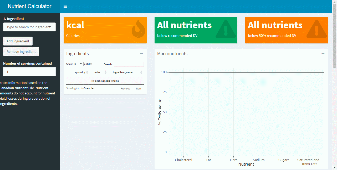Click the Fibre axis label
This screenshot has height=170, width=337.
point(233,160)
